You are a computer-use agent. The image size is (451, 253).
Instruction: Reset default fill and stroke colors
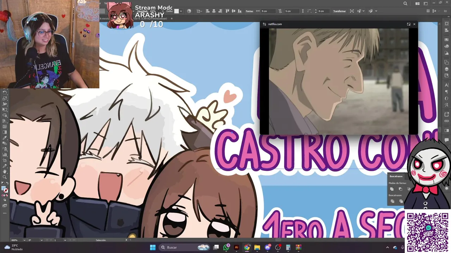point(2,183)
